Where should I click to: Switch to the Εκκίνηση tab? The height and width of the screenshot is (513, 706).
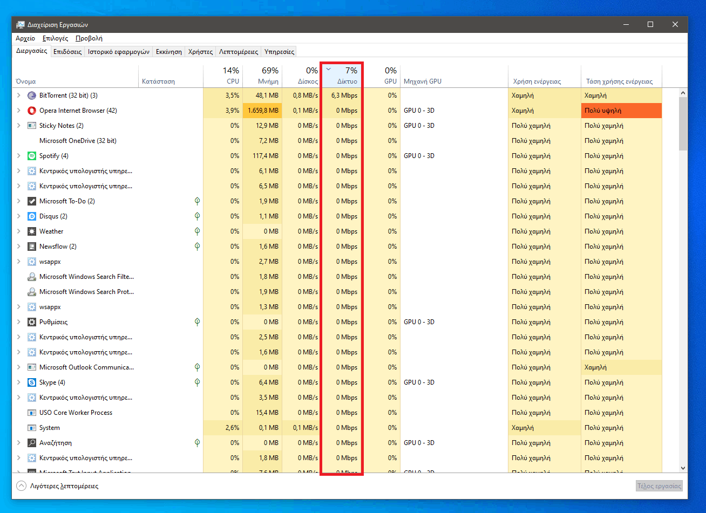pyautogui.click(x=169, y=52)
